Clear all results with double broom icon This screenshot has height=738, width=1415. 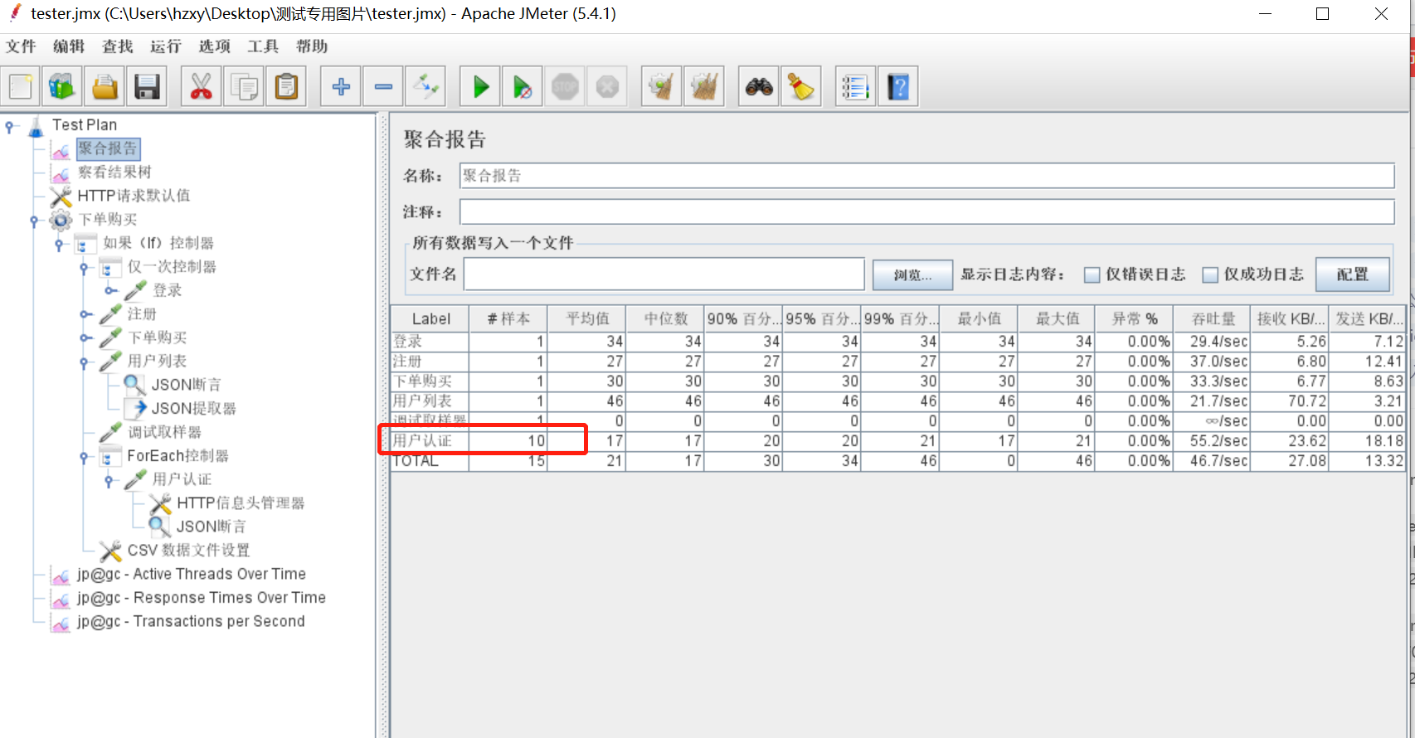704,86
